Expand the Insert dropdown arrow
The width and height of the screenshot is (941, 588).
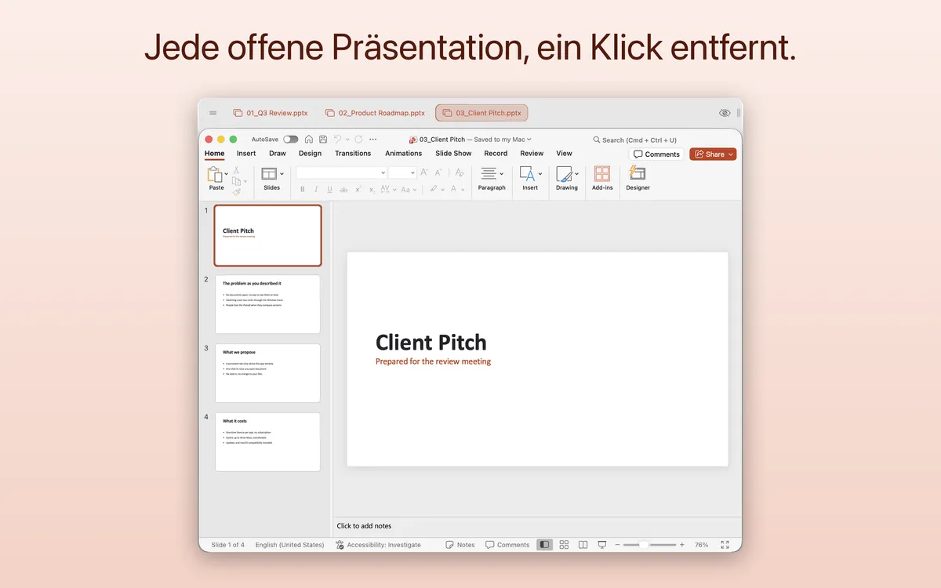point(540,173)
